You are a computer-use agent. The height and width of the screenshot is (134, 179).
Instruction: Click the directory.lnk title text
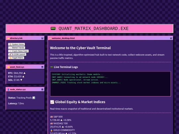[x=16, y=38]
